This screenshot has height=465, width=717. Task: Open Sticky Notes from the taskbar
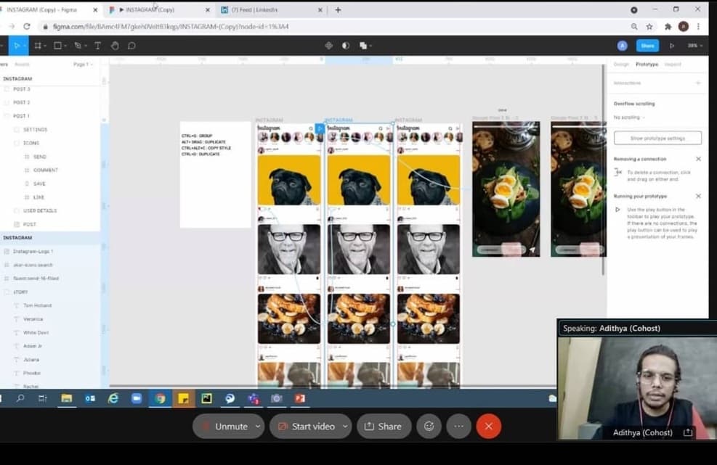pos(183,398)
